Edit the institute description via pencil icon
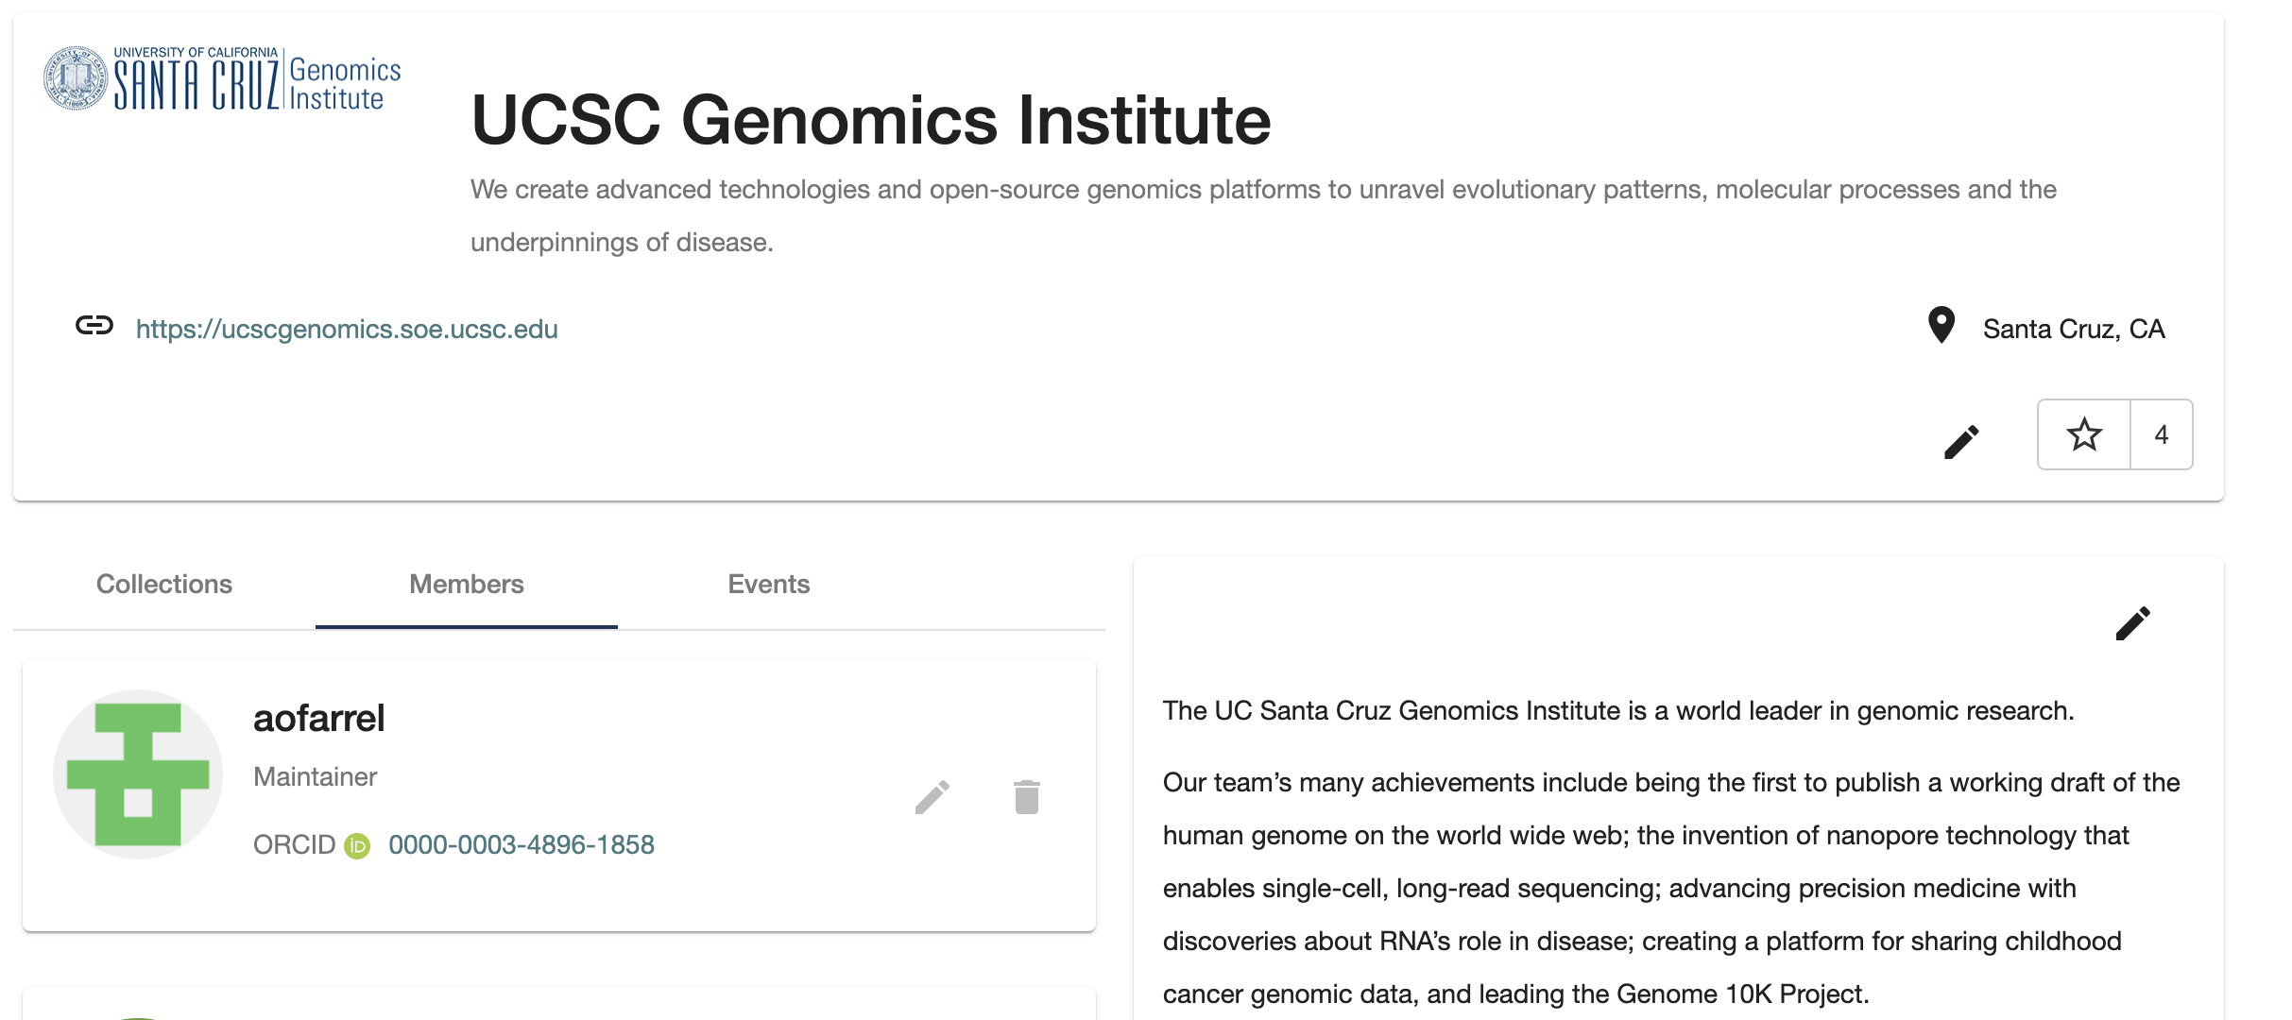2292x1020 pixels. (x=2134, y=623)
